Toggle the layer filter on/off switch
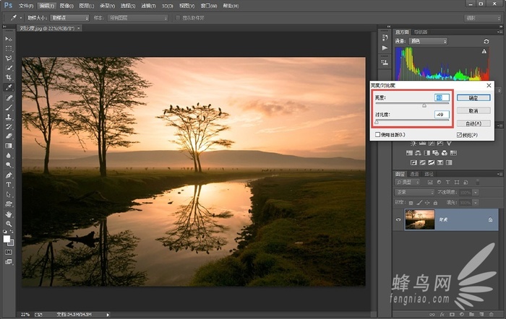Image resolution: width=506 pixels, height=319 pixels. [478, 183]
